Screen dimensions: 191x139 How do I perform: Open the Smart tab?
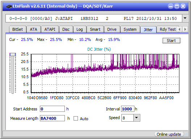coord(95,29)
